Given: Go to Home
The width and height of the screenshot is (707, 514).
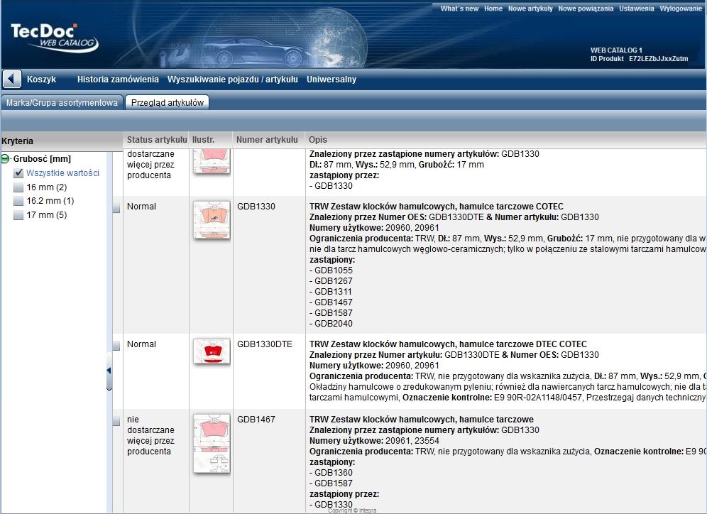Looking at the screenshot, I should (x=493, y=9).
